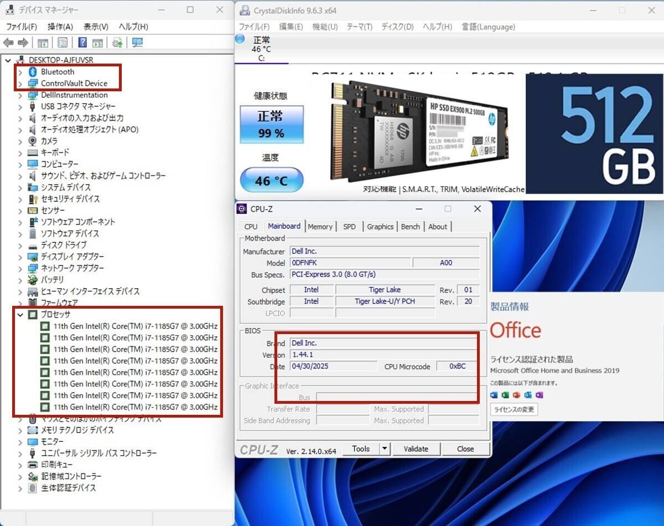Switch to the Memory tab in CPU-Z
This screenshot has width=664, height=526.
tap(320, 227)
